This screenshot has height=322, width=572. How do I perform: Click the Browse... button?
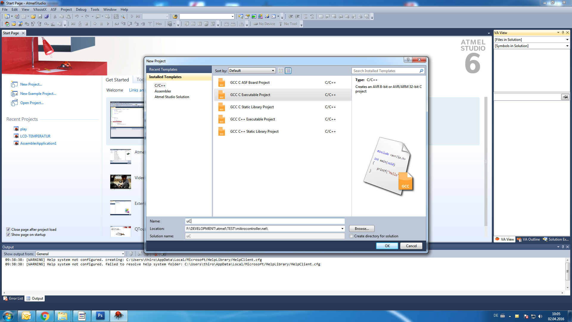(362, 229)
